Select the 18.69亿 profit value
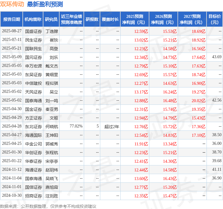223x209 pixels. tap(198, 31)
